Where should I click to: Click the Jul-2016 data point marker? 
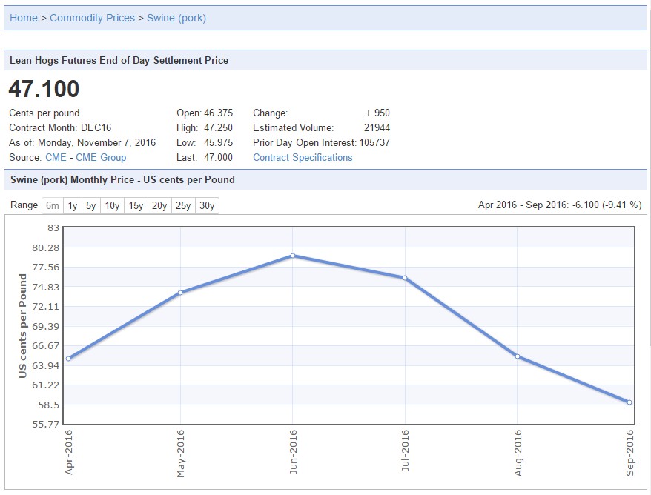[x=405, y=278]
